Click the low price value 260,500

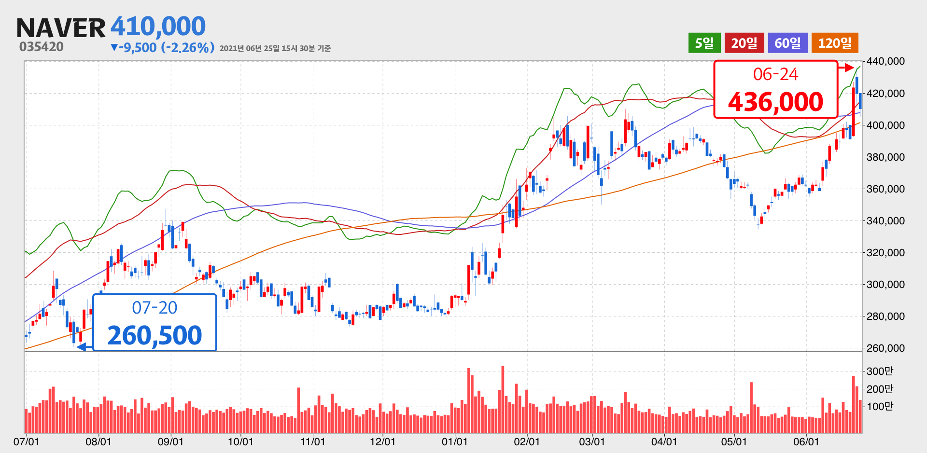coord(154,335)
